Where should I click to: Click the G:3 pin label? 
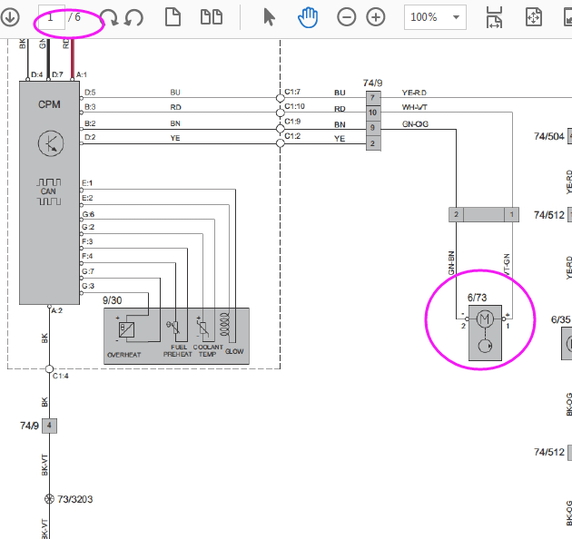pos(88,286)
